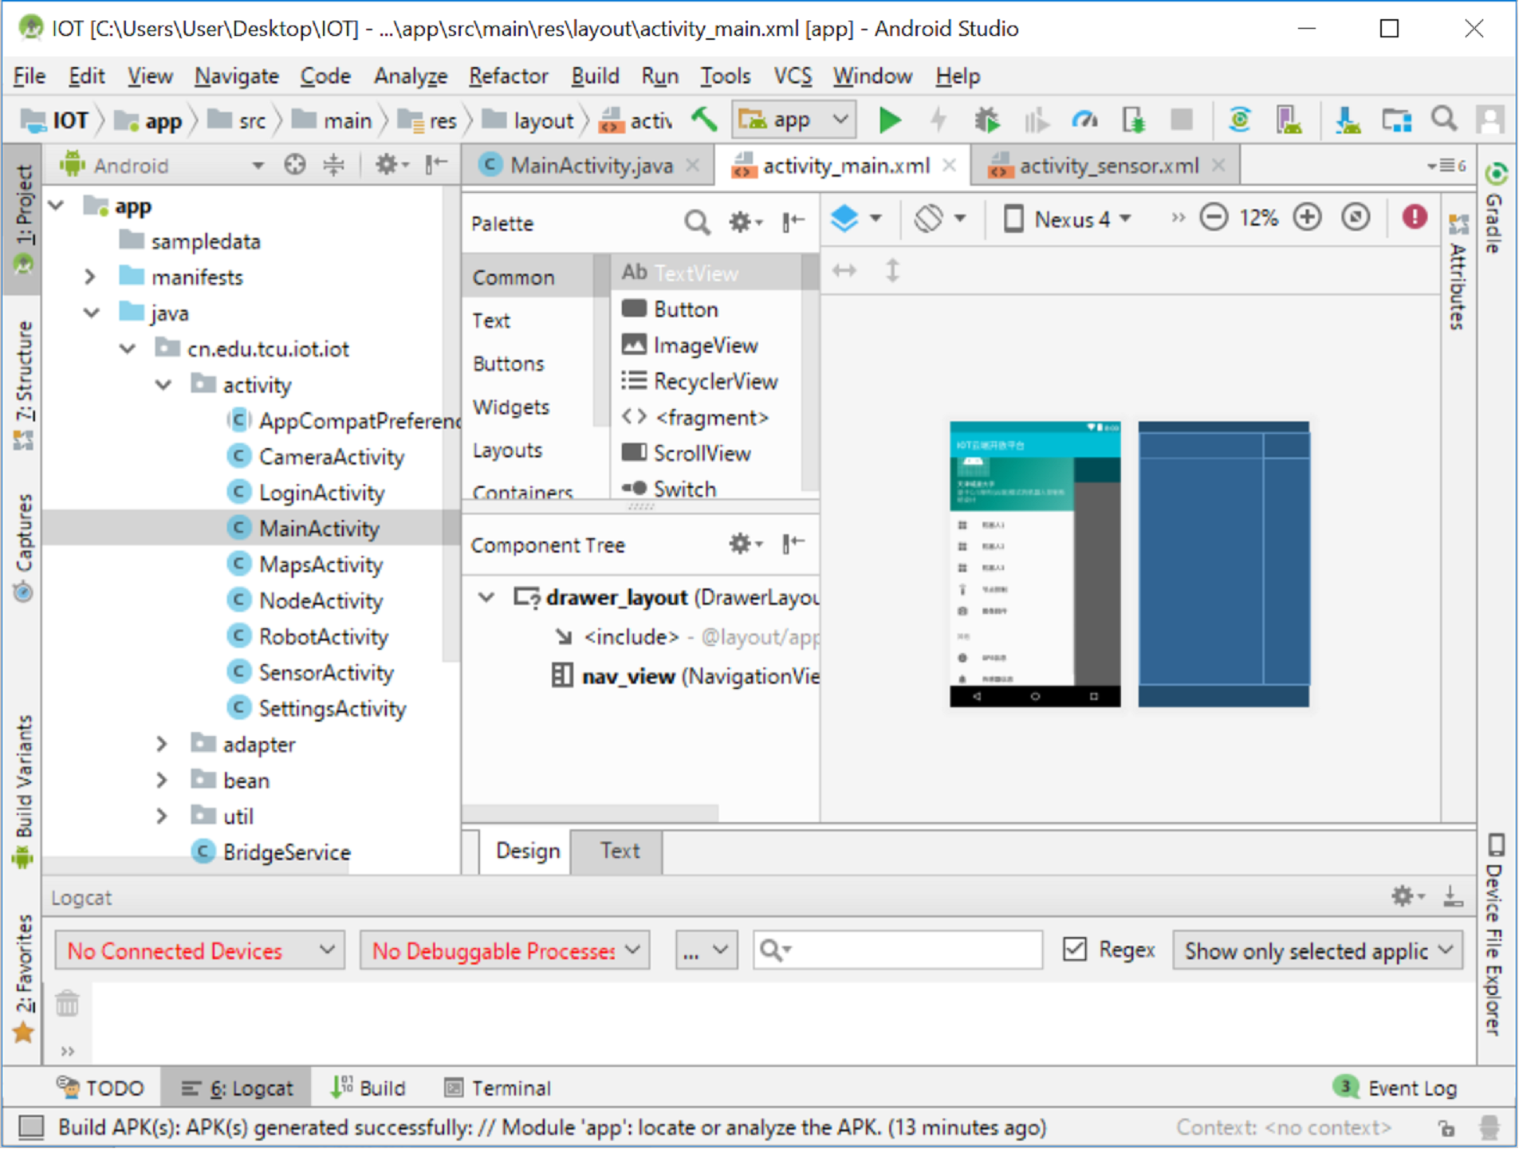Click the Stop square icon in toolbar
1519x1149 pixels.
point(1182,120)
